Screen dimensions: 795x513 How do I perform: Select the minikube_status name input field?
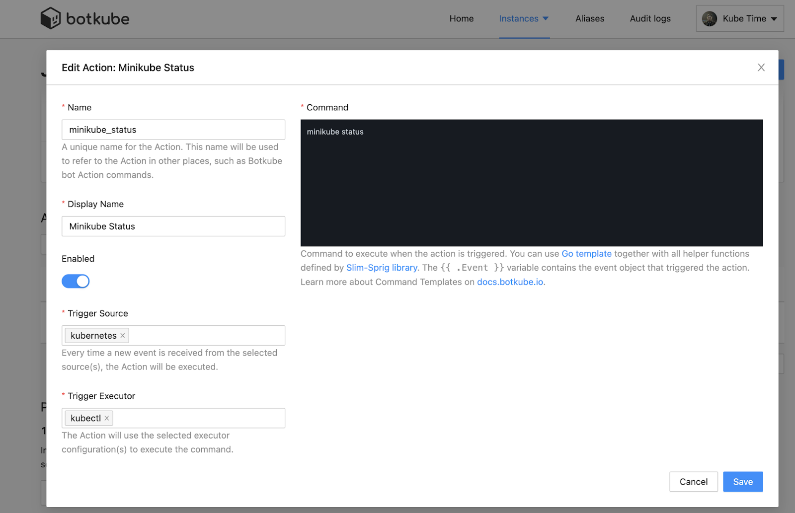pyautogui.click(x=173, y=130)
